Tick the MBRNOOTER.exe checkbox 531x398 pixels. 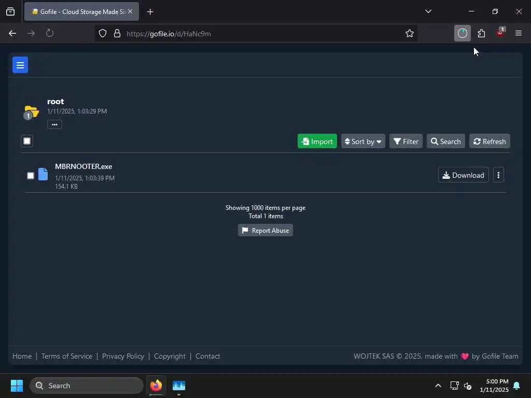pos(31,176)
